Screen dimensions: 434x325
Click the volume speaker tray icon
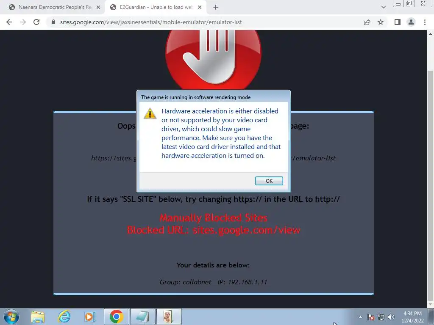click(391, 317)
